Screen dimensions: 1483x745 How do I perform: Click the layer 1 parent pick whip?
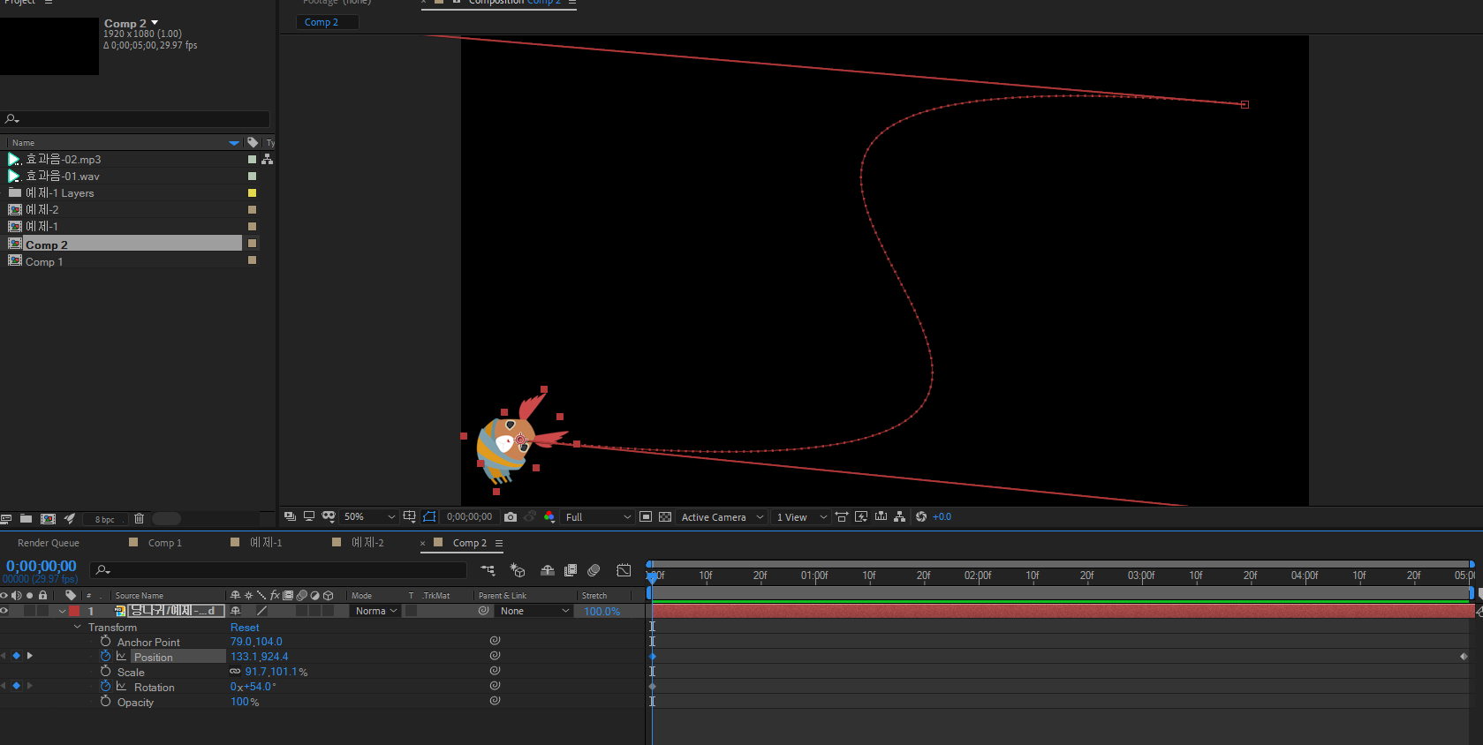484,611
